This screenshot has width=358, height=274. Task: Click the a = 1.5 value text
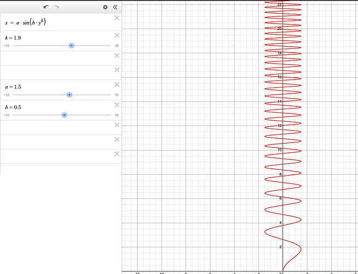point(13,87)
